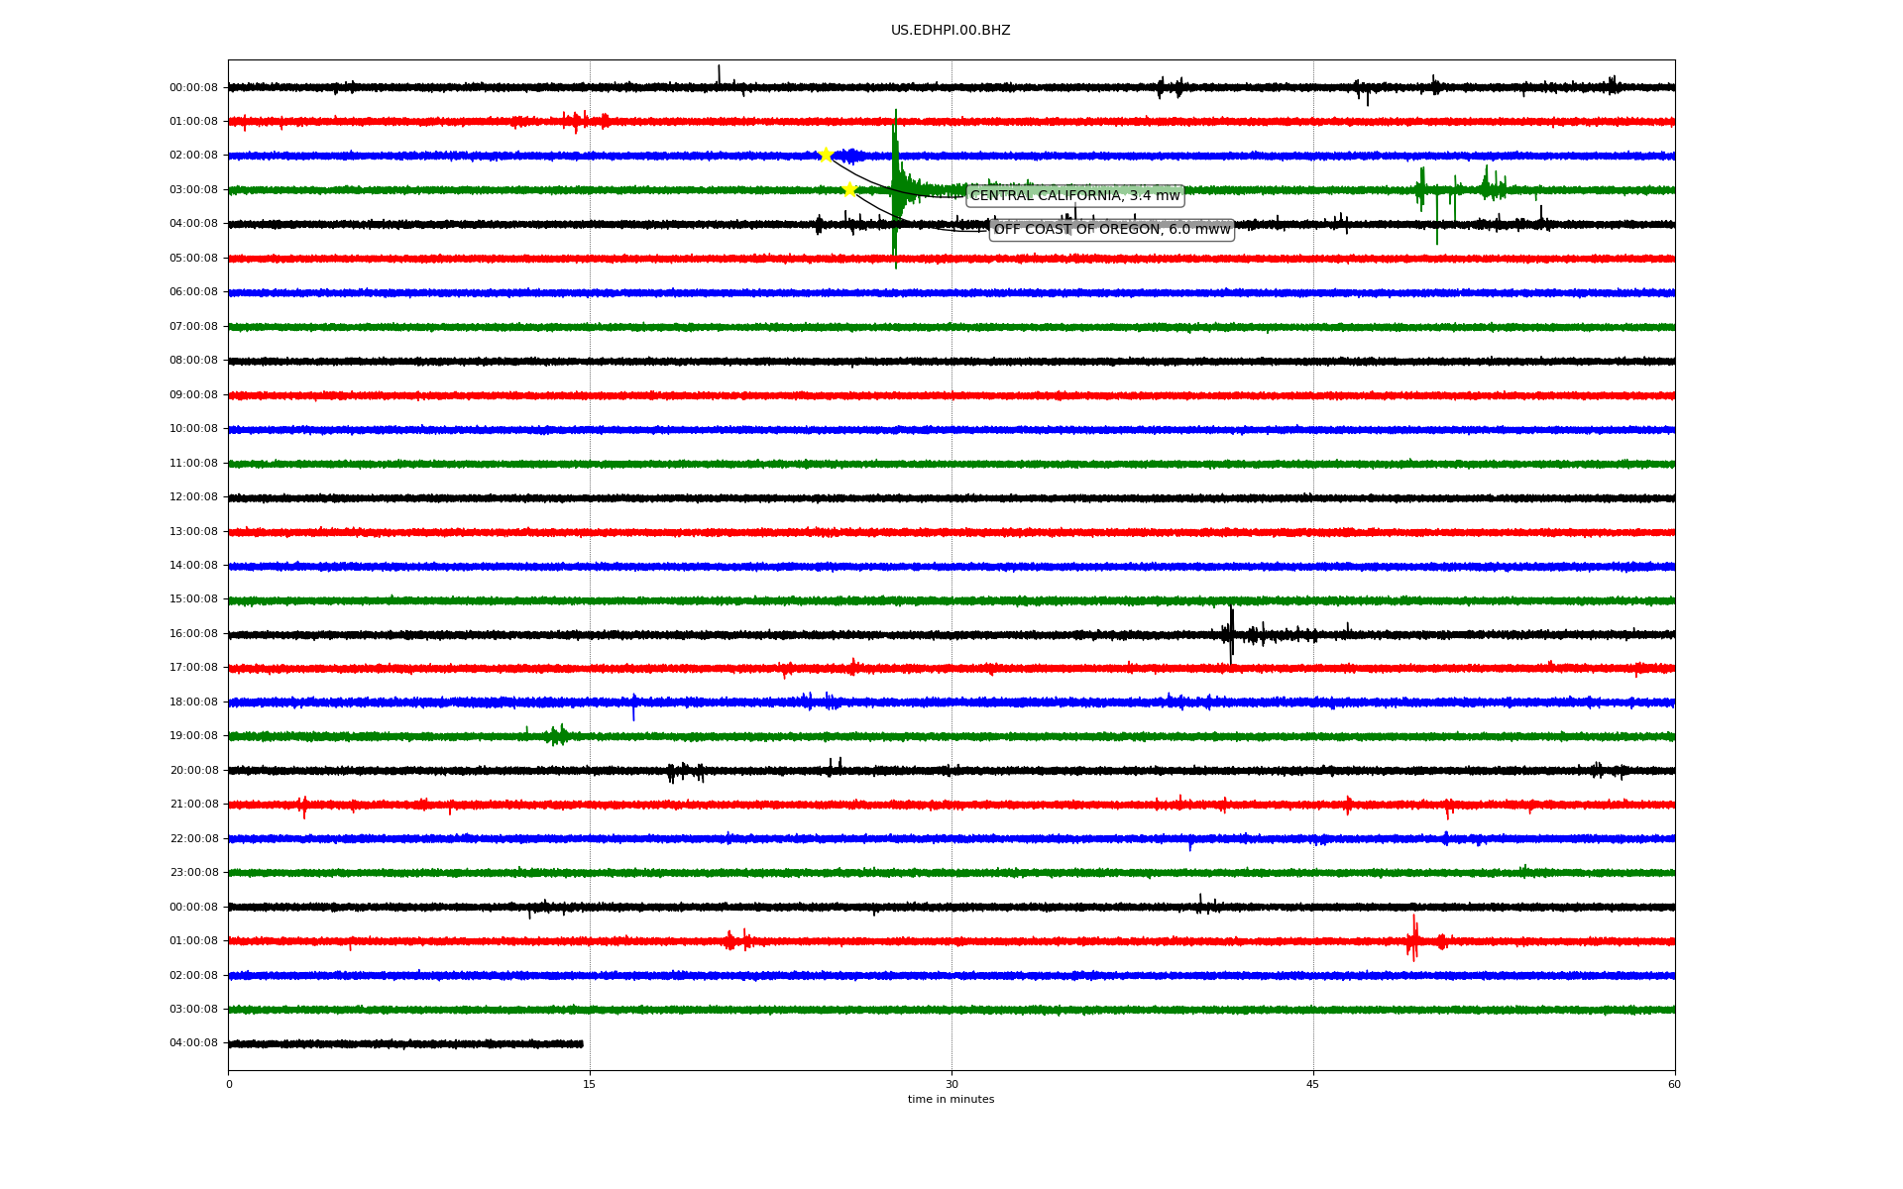Click the black spike on the 16:00:08 trace

click(1231, 632)
